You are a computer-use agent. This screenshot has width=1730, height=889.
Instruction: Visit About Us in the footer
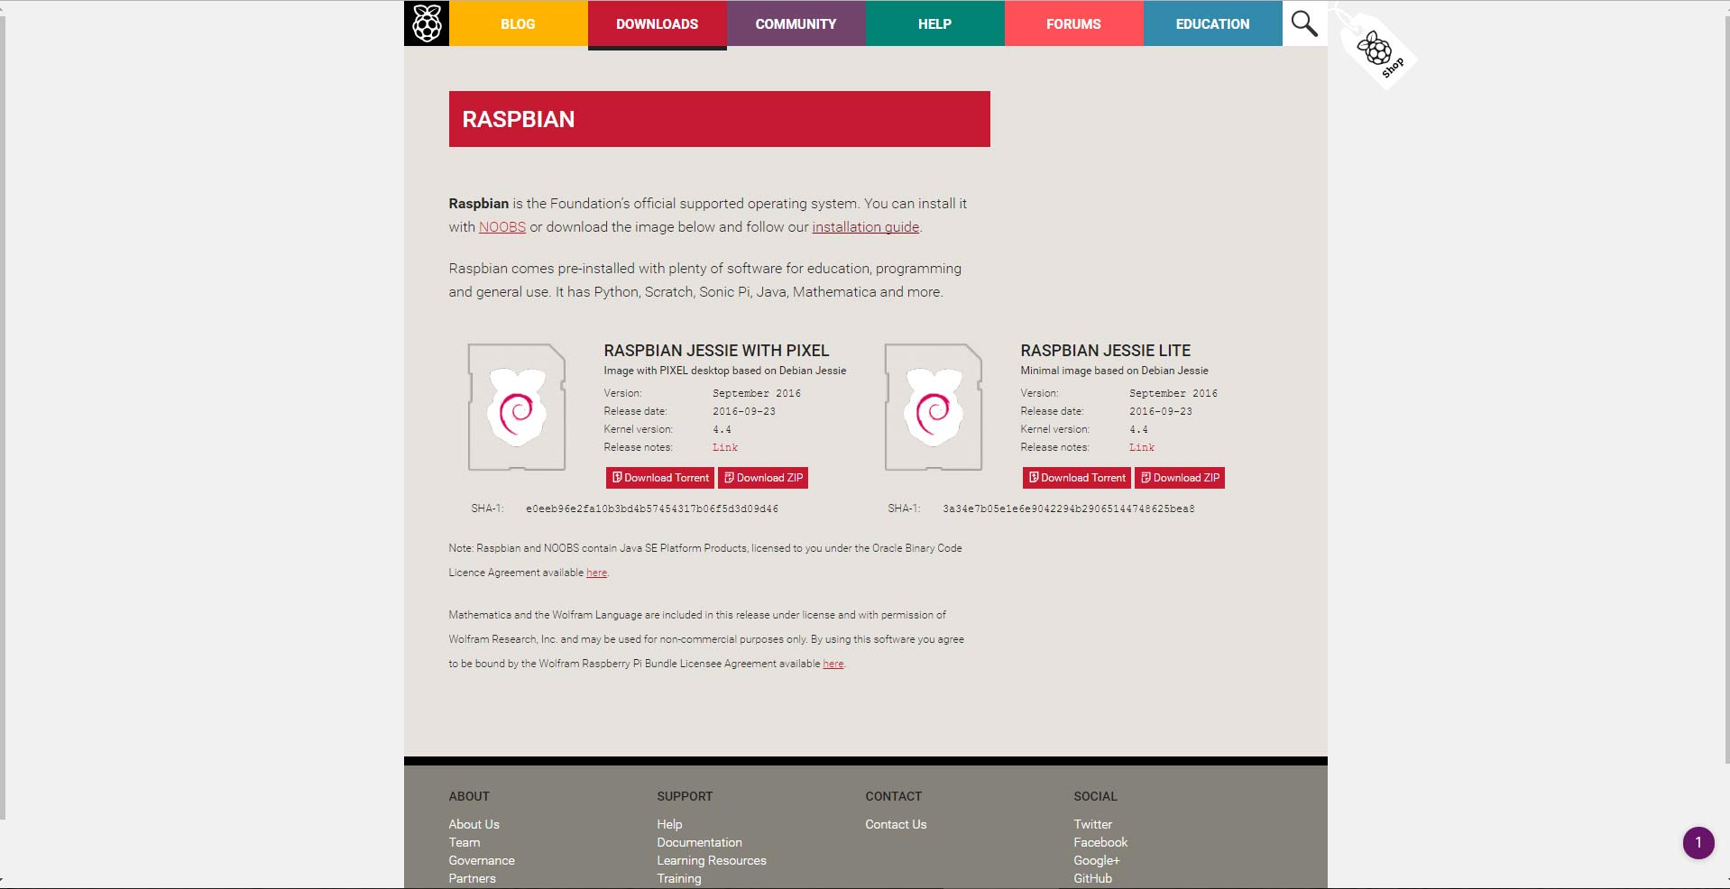click(474, 824)
